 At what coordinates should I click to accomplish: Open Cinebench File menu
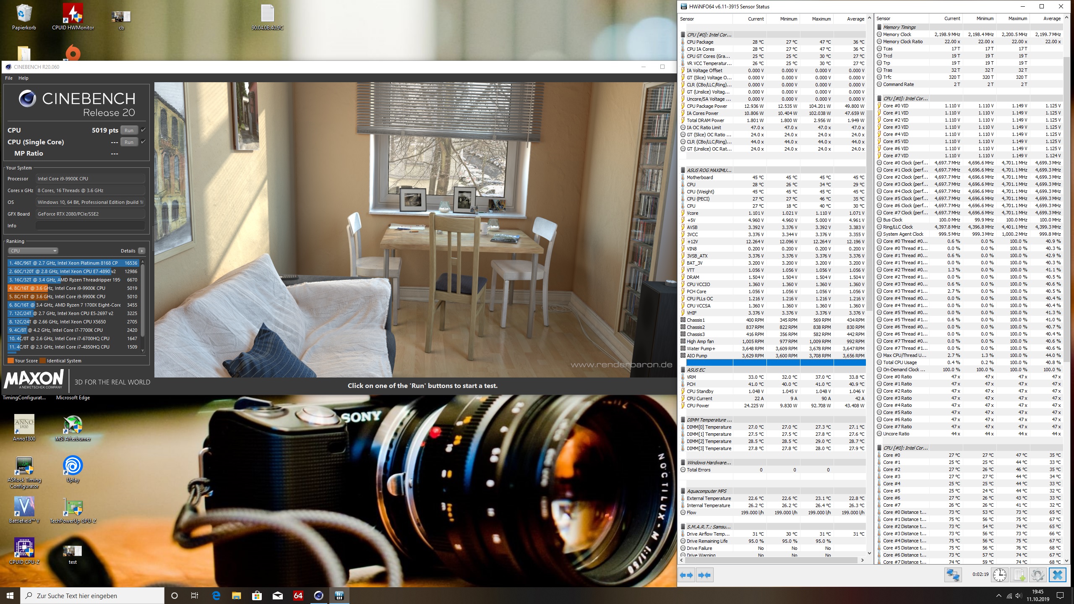9,78
